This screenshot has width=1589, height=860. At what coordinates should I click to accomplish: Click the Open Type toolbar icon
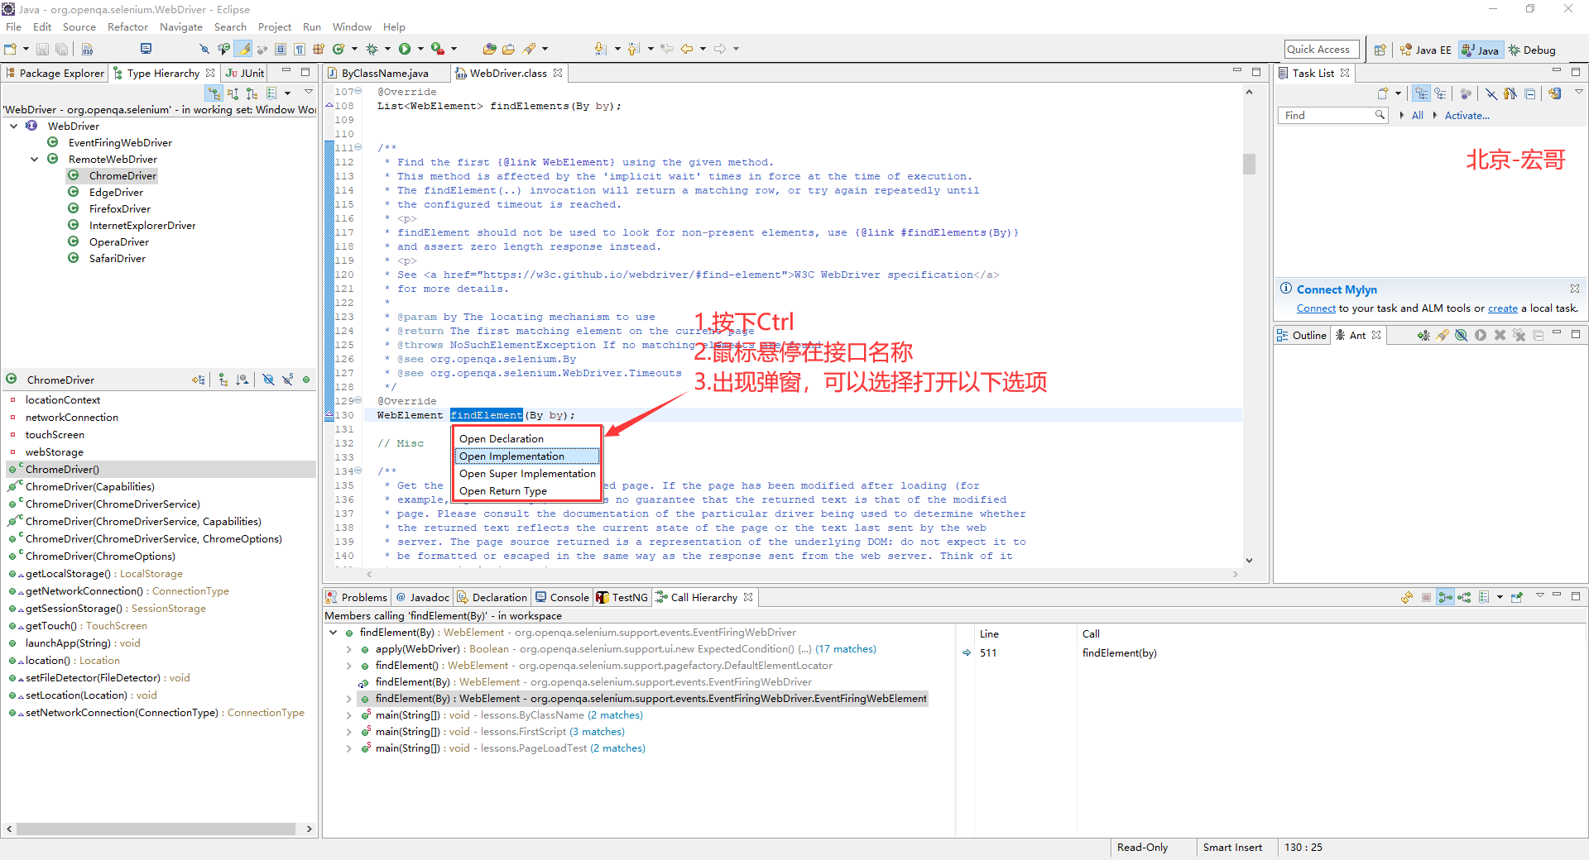(x=490, y=50)
